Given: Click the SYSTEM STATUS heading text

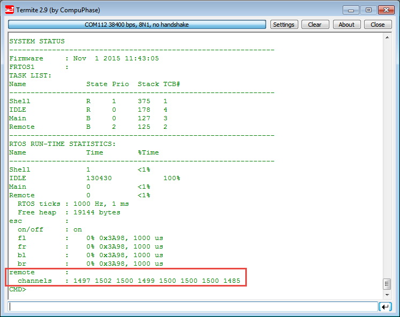Looking at the screenshot, I should [36, 41].
